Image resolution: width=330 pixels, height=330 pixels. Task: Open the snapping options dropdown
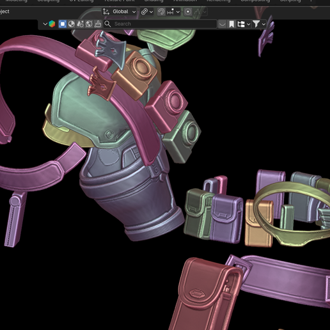point(173,12)
